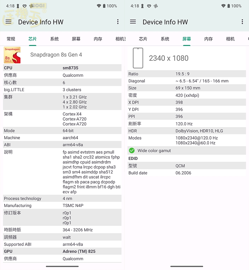Image resolution: width=249 pixels, height=270 pixels.
Task: Open hamburger menu in right screen
Action: [x=133, y=22]
